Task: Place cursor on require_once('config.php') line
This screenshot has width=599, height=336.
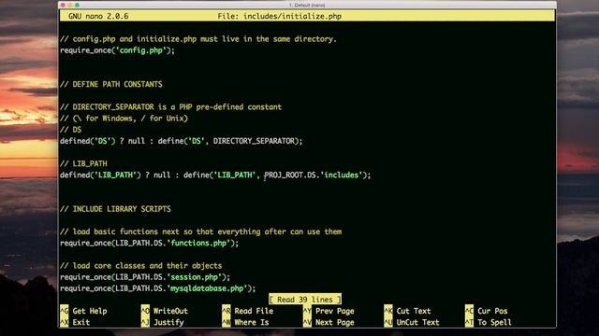Action: (117, 50)
